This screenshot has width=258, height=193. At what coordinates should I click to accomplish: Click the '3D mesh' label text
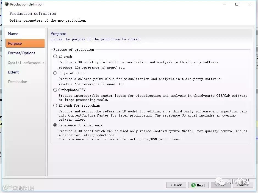coord(65,56)
